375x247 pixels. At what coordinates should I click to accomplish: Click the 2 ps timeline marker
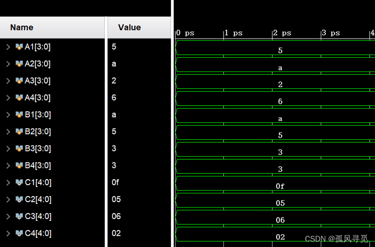282,33
